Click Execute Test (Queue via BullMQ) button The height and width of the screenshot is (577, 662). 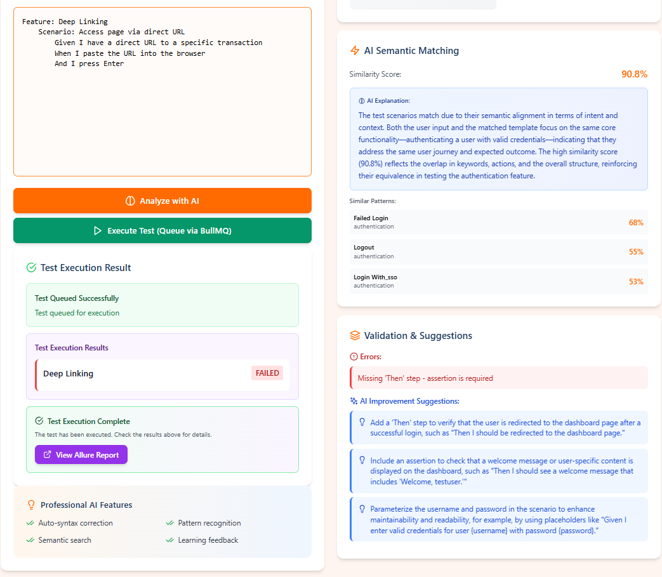(x=162, y=230)
